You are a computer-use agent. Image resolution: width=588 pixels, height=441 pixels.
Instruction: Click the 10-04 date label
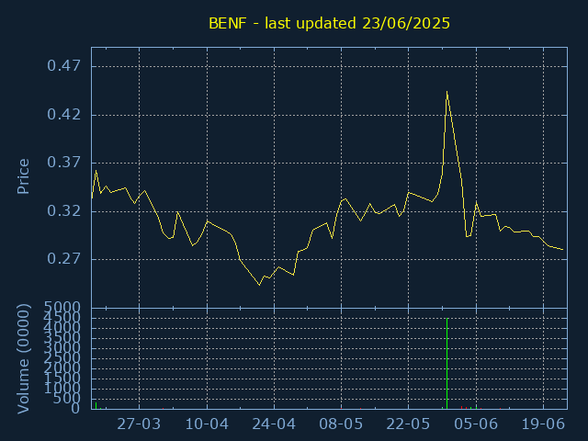click(x=207, y=424)
